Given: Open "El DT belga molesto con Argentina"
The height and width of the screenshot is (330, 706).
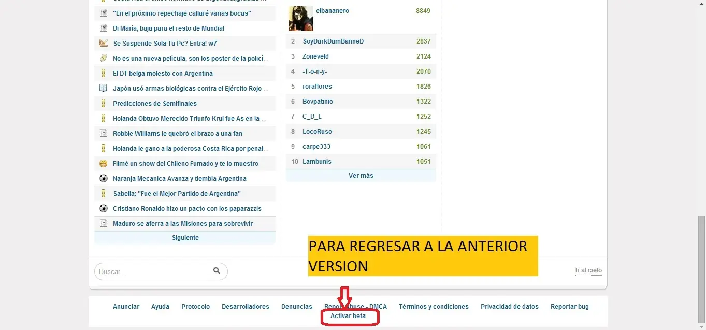Looking at the screenshot, I should tap(163, 73).
